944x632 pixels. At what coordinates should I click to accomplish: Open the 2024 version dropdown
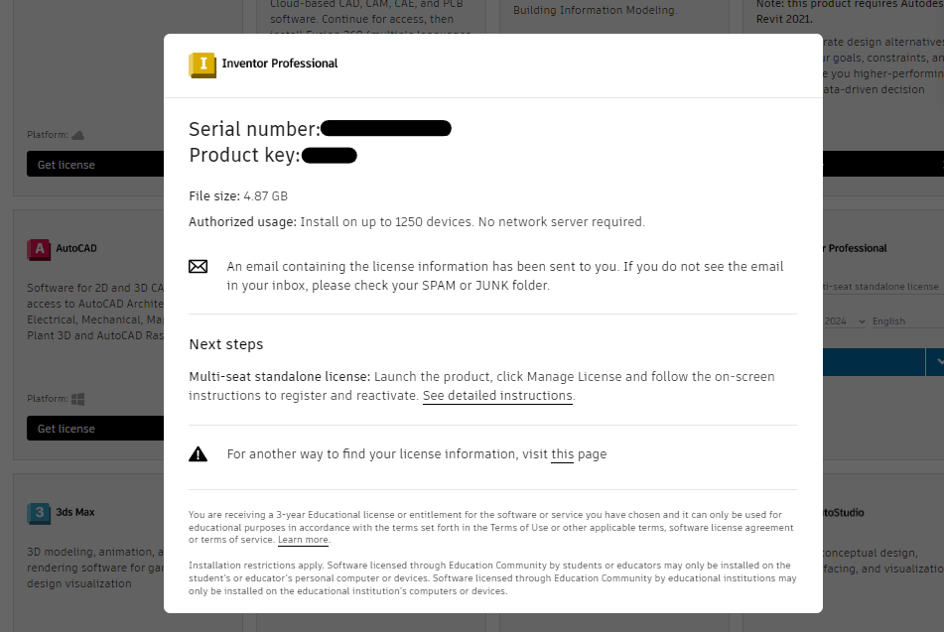click(x=843, y=320)
